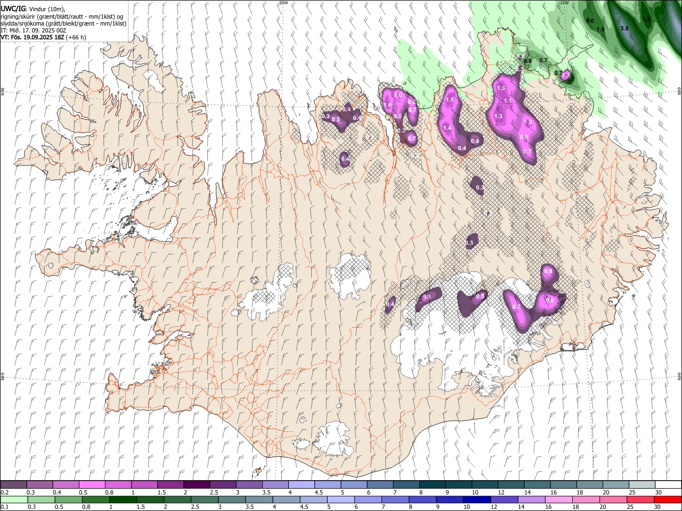Pick the light lavender 4 swatch in upper legend row
This screenshot has width=682, height=511.
click(302, 484)
